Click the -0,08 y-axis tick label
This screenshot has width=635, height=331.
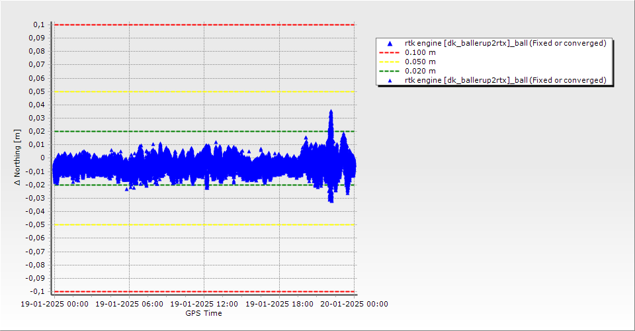pyautogui.click(x=35, y=265)
